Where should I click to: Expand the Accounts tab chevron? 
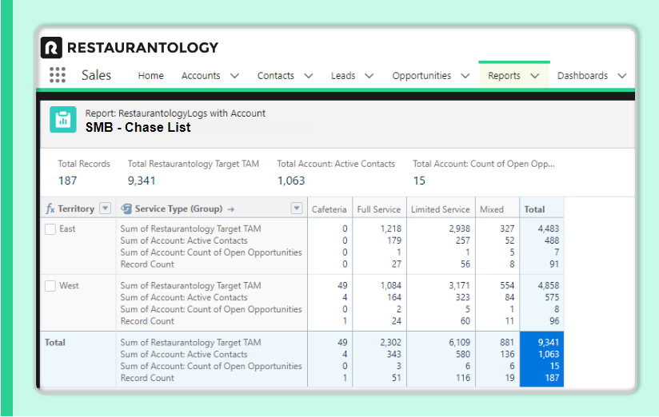click(x=235, y=76)
